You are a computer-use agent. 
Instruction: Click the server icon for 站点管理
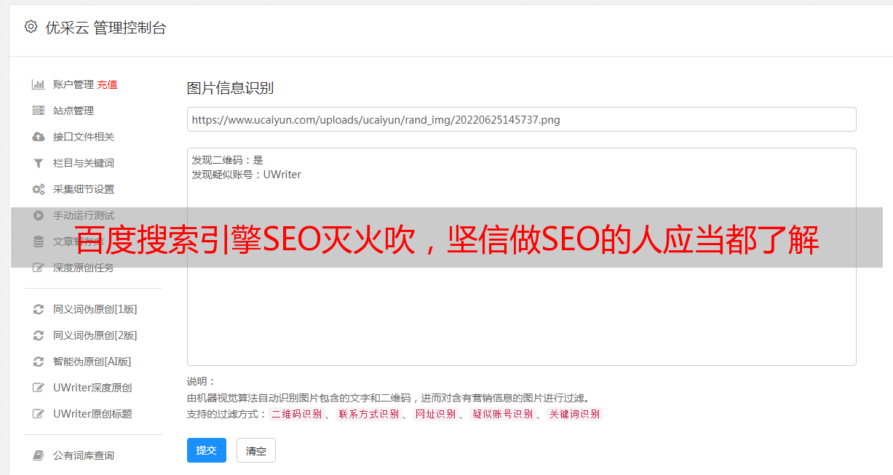(39, 111)
